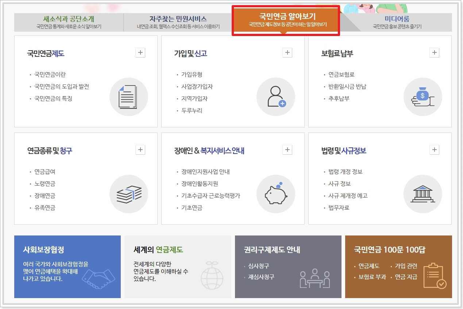The height and width of the screenshot is (309, 463).
Task: Open more 보험료납부 items using plus button
Action: click(434, 52)
